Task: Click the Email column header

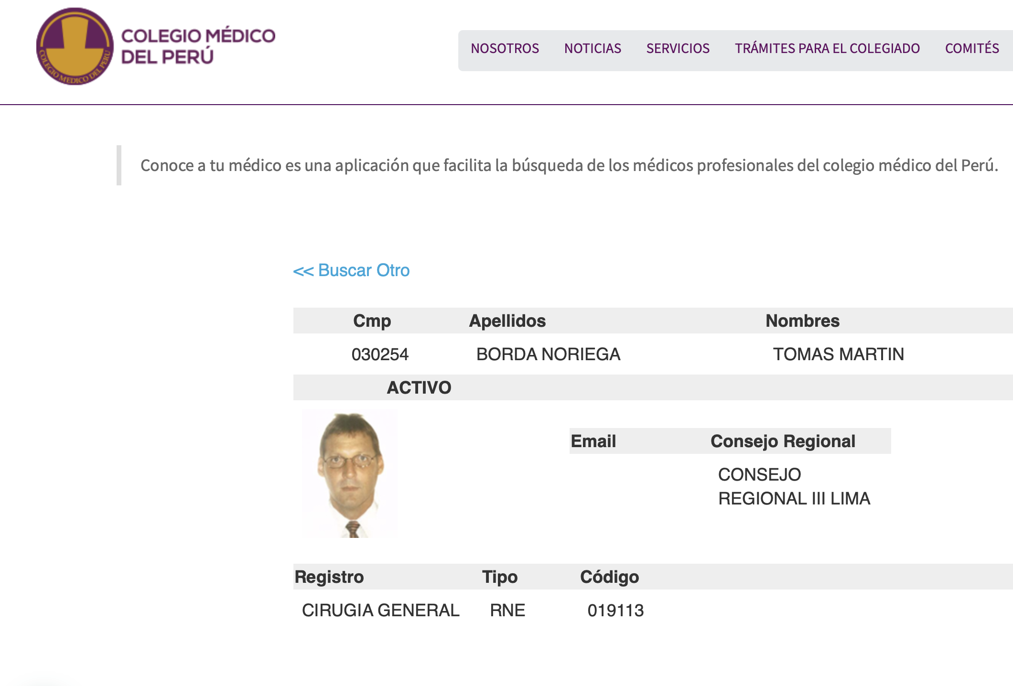Action: (593, 441)
